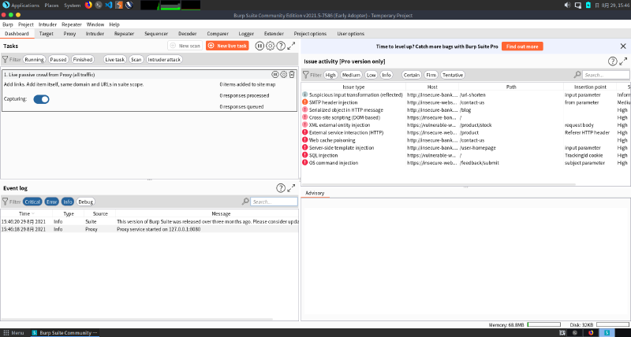
Task: Delete the Live passive crawl task
Action: [292, 74]
